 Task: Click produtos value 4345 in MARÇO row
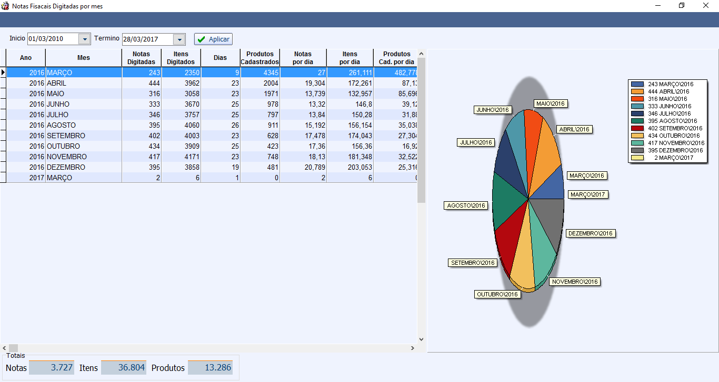[260, 73]
